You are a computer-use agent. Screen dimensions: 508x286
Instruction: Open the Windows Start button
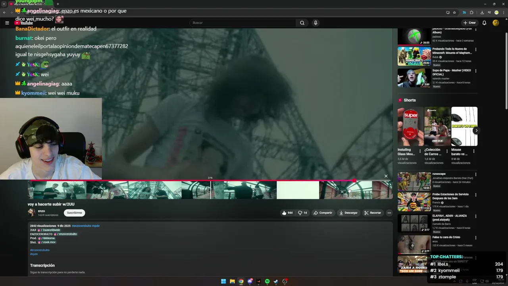click(223, 281)
